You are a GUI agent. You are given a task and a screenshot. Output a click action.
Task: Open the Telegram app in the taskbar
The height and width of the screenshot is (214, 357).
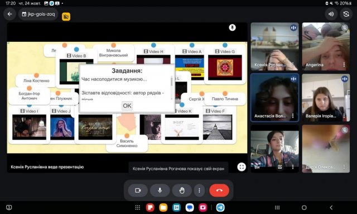tap(220, 207)
